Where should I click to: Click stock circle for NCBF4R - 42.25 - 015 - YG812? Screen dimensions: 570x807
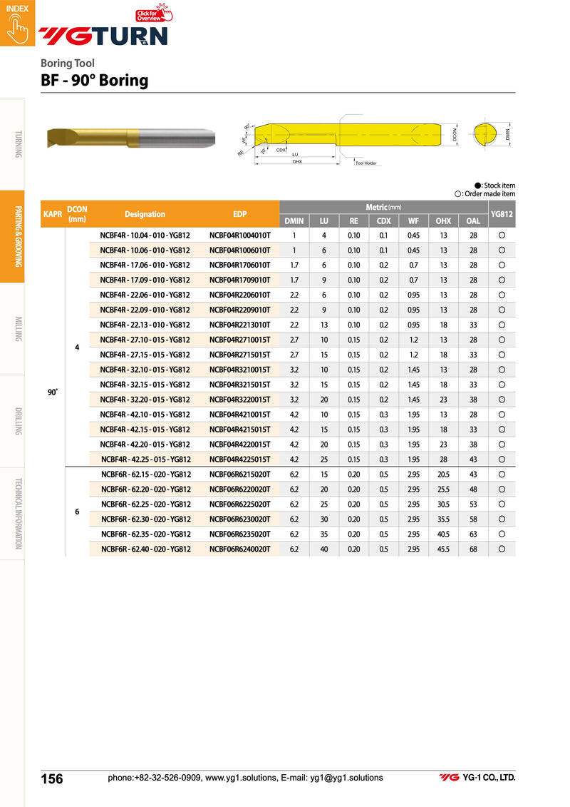pyautogui.click(x=502, y=460)
